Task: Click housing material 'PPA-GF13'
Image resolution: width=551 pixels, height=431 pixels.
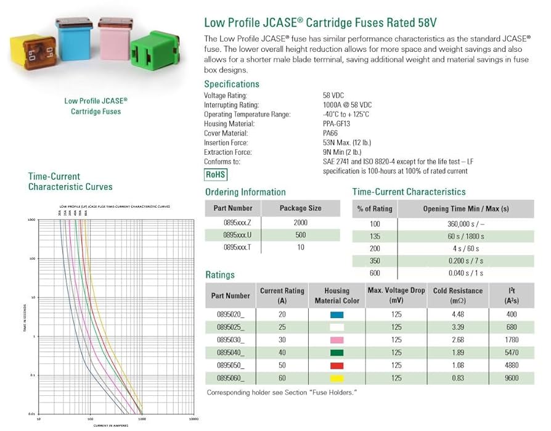Action: (x=337, y=124)
